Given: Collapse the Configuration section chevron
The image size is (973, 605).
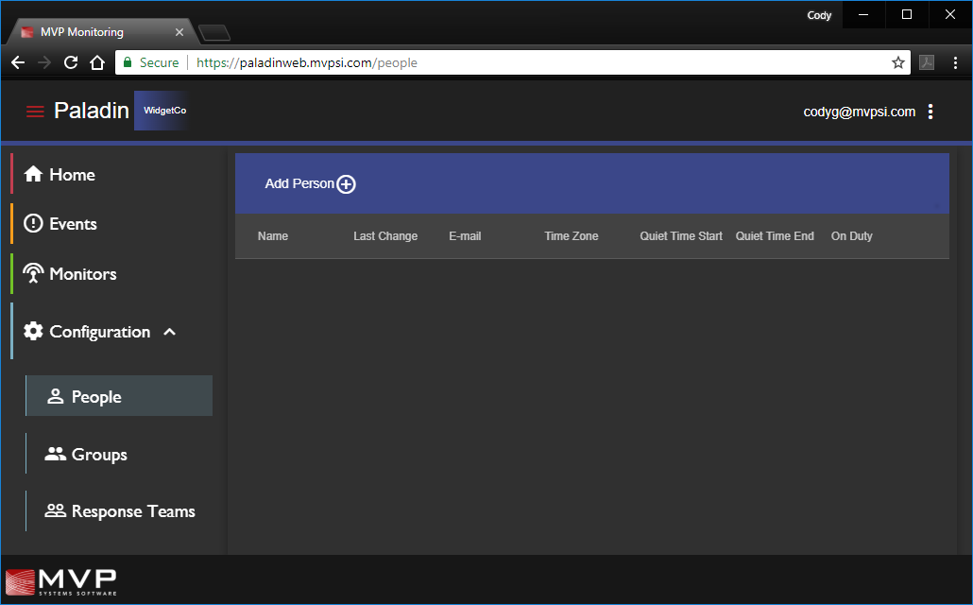Looking at the screenshot, I should click(170, 332).
